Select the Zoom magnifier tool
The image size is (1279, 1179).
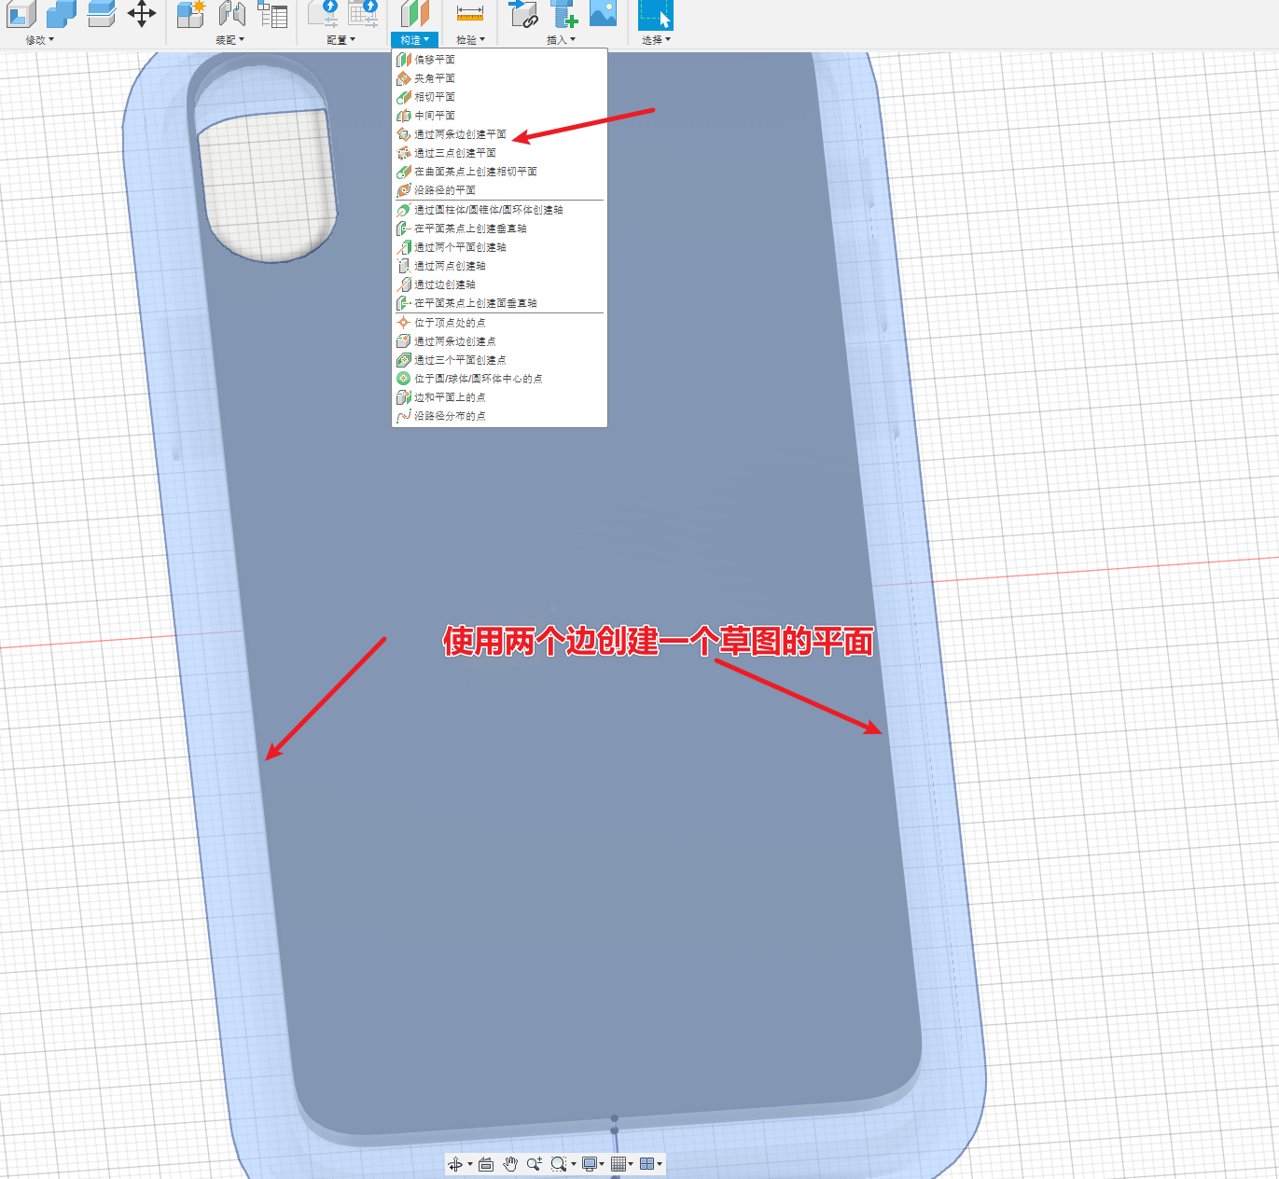click(534, 1163)
